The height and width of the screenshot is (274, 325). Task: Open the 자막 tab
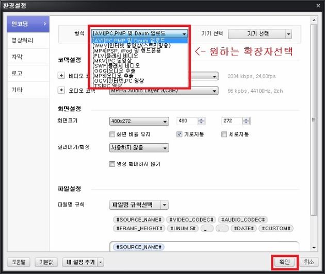[28, 57]
